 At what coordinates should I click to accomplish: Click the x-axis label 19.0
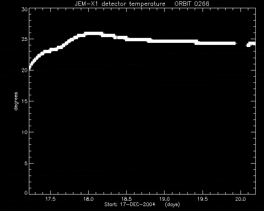(x=165, y=199)
